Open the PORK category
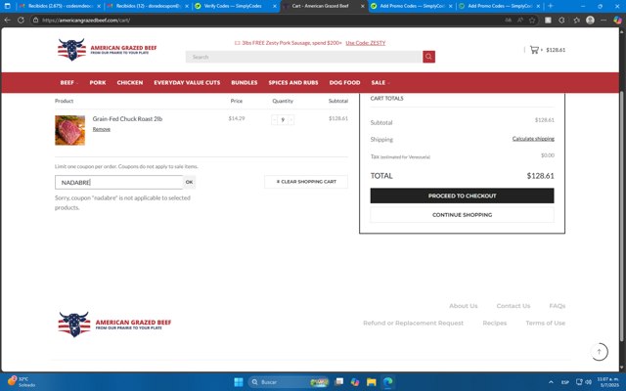 click(x=98, y=82)
